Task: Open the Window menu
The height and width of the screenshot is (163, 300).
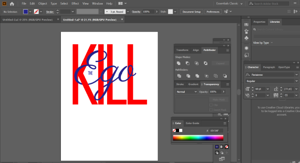Action: pyautogui.click(x=97, y=3)
